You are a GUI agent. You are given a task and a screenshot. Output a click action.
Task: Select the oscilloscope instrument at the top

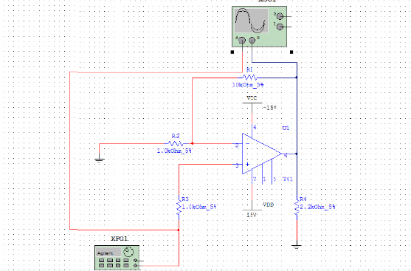259,27
